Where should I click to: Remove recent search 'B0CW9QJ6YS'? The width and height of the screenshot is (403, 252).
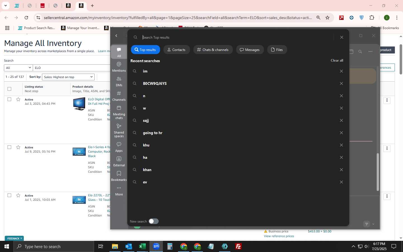click(341, 83)
